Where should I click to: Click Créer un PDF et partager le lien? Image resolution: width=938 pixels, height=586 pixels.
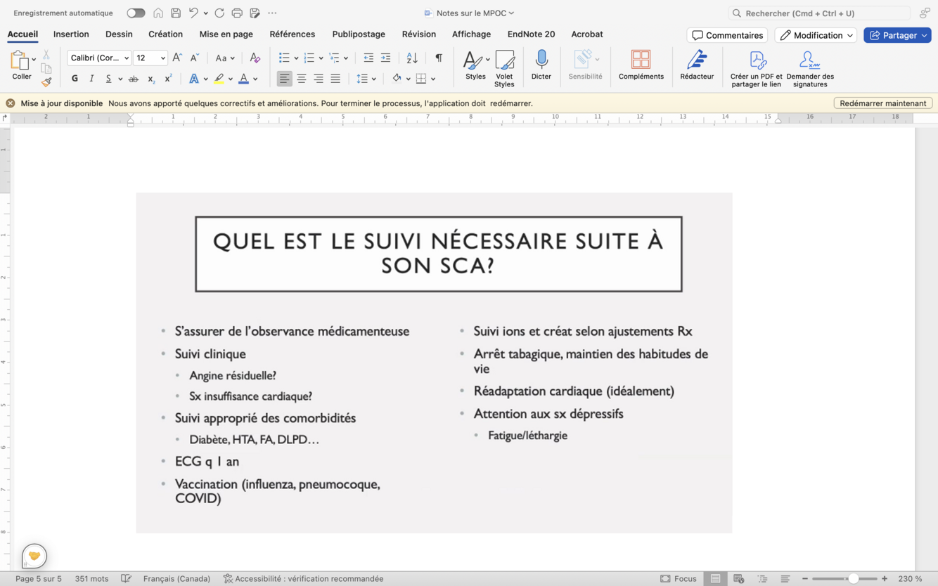[x=757, y=68]
